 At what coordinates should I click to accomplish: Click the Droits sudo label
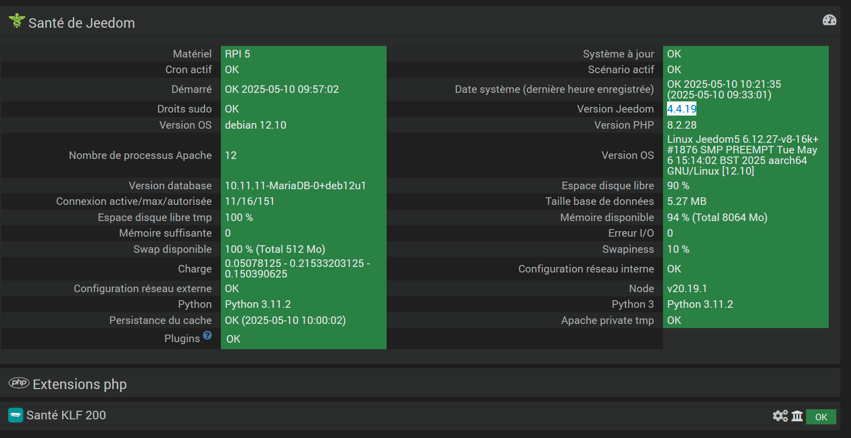coord(184,109)
